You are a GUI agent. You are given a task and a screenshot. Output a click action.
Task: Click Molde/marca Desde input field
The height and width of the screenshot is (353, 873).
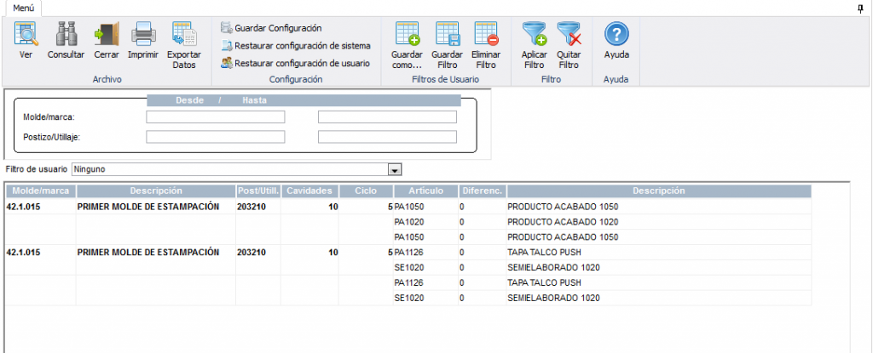click(215, 117)
